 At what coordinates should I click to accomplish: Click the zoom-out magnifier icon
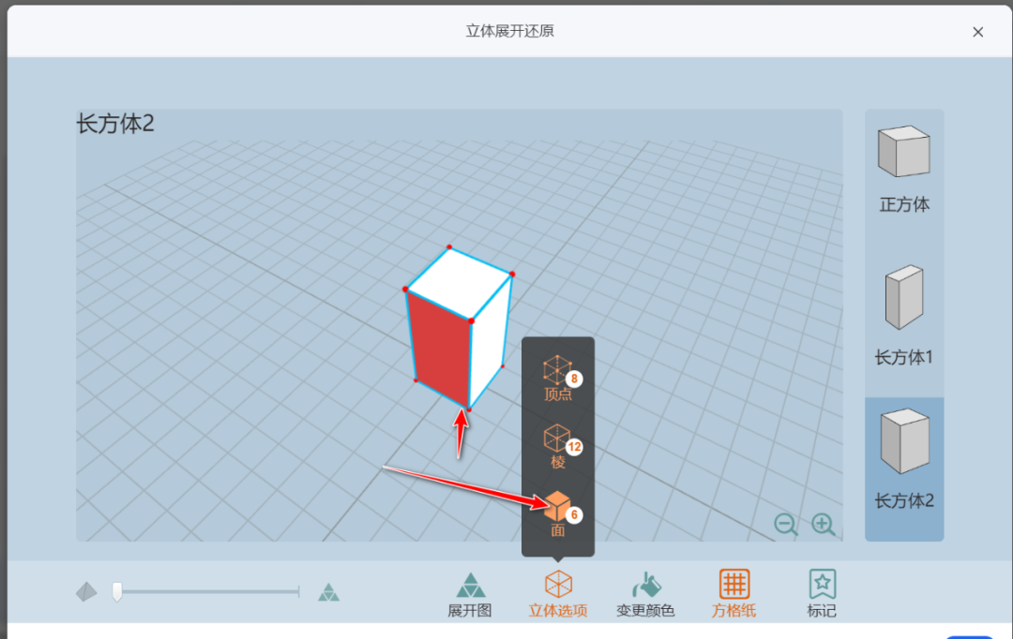click(786, 525)
